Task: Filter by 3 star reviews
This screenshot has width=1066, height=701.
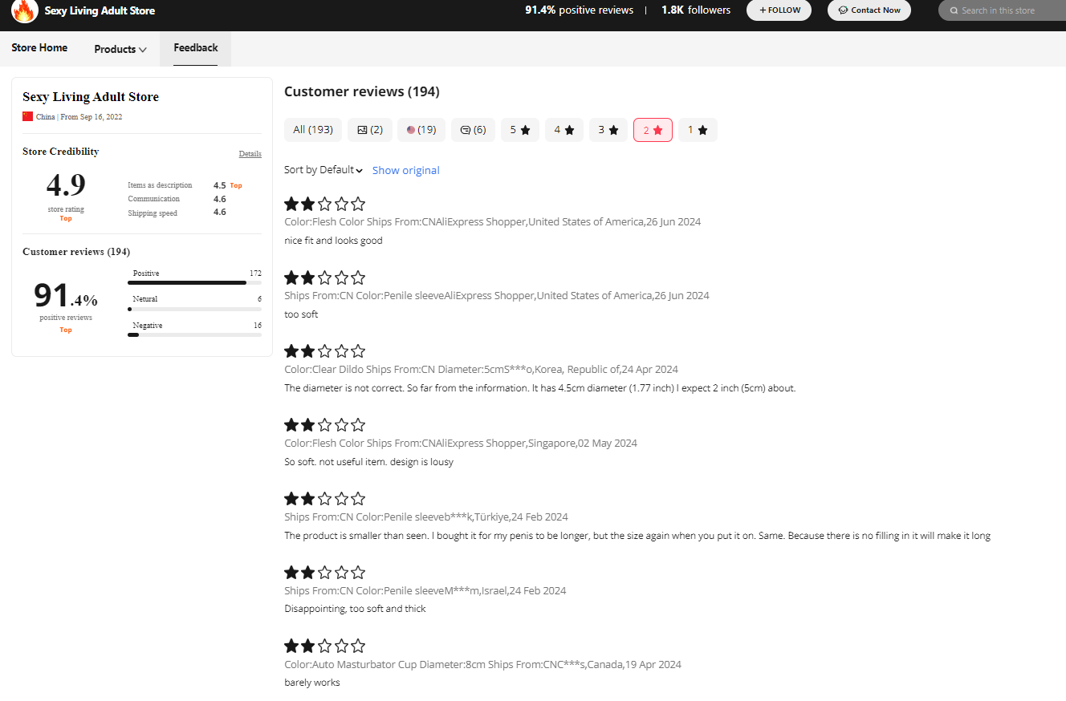Action: 608,130
